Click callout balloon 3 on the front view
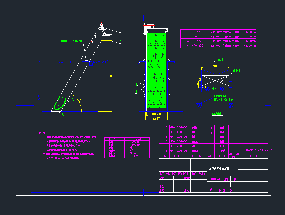This screenshot has width=285, height=215. pyautogui.click(x=136, y=84)
